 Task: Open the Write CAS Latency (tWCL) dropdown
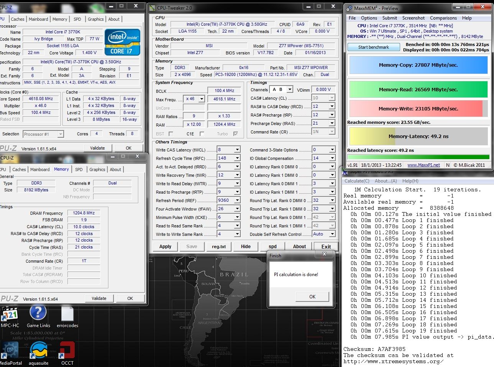pyautogui.click(x=237, y=150)
